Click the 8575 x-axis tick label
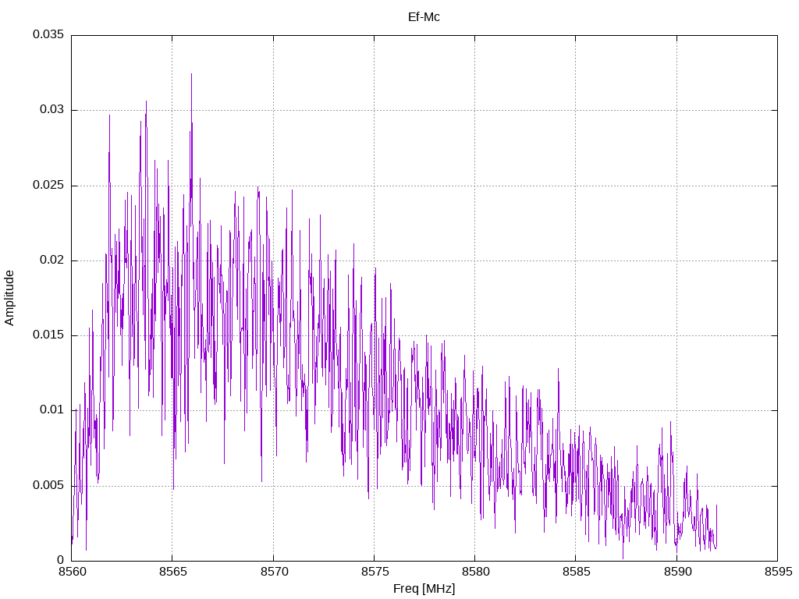 point(374,572)
